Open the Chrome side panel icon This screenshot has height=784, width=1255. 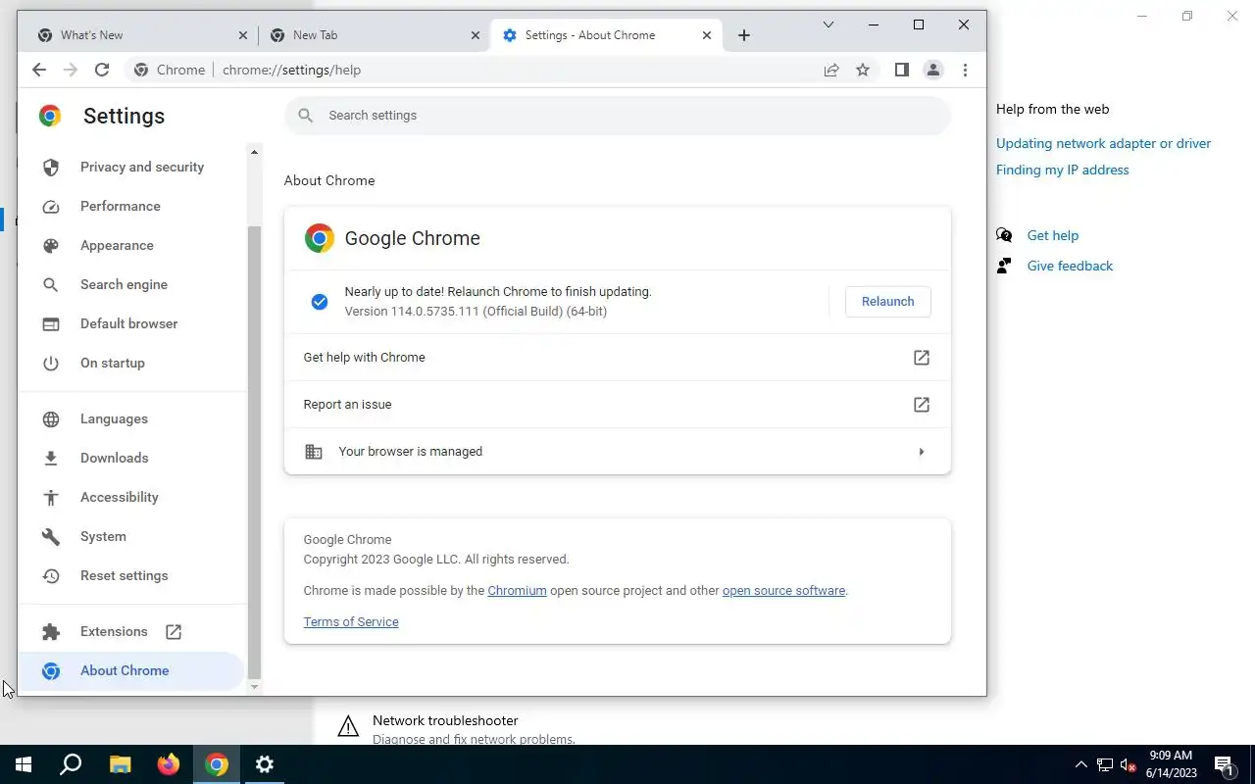point(902,70)
